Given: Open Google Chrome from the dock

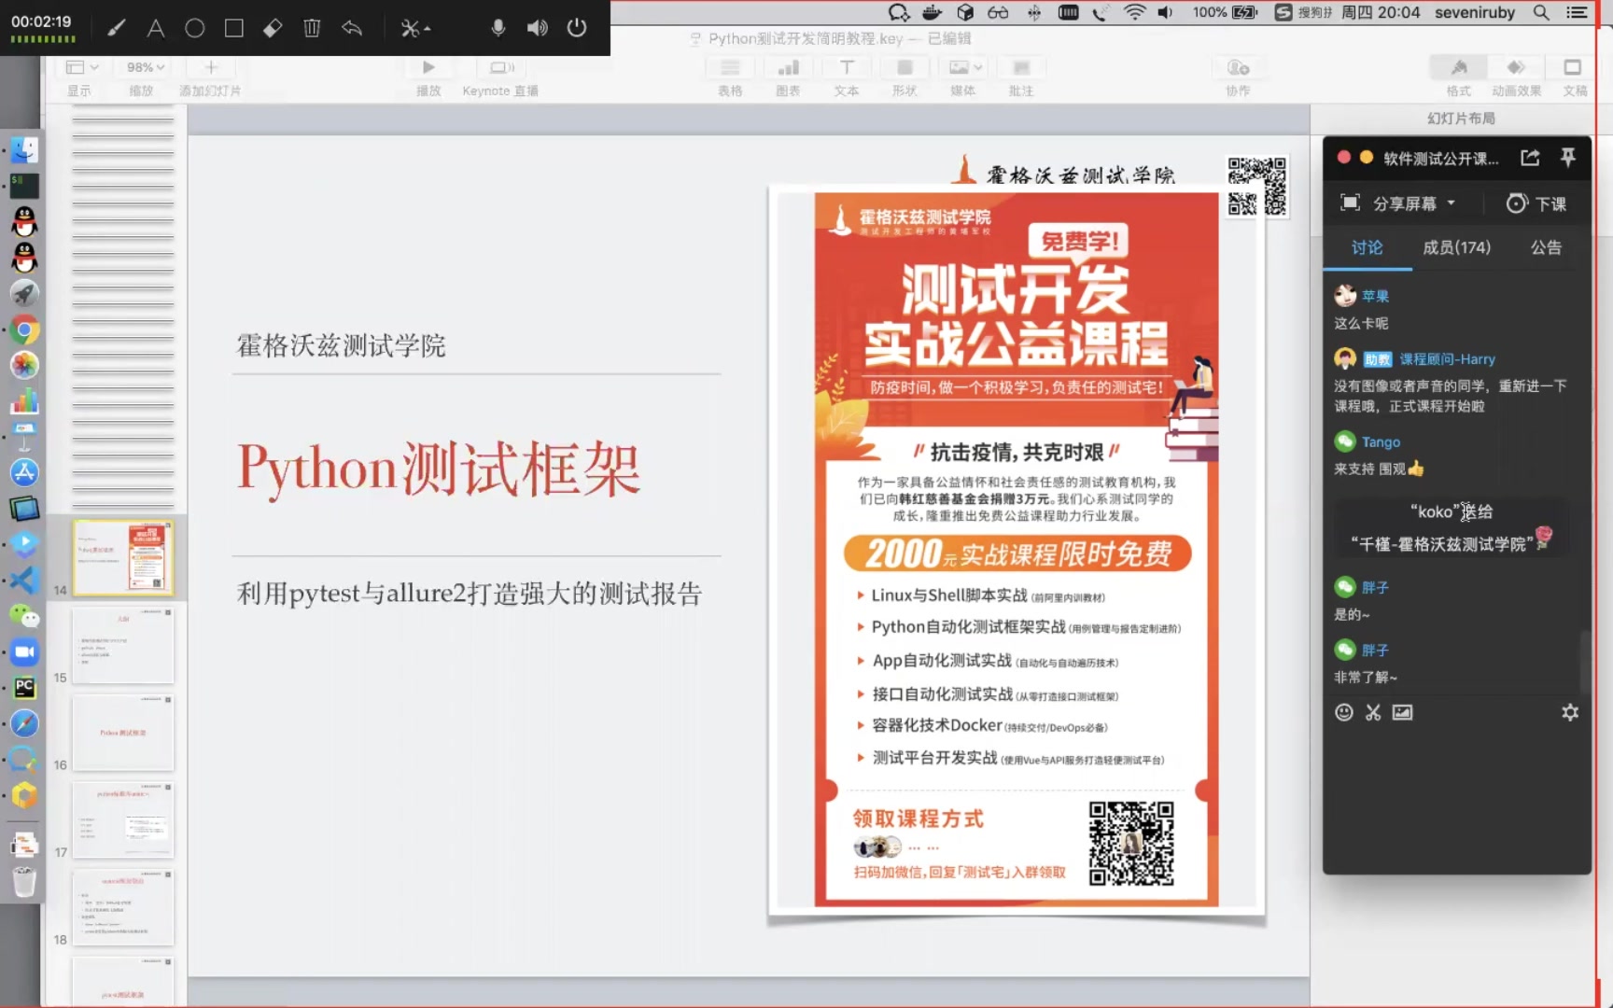Looking at the screenshot, I should coord(24,329).
